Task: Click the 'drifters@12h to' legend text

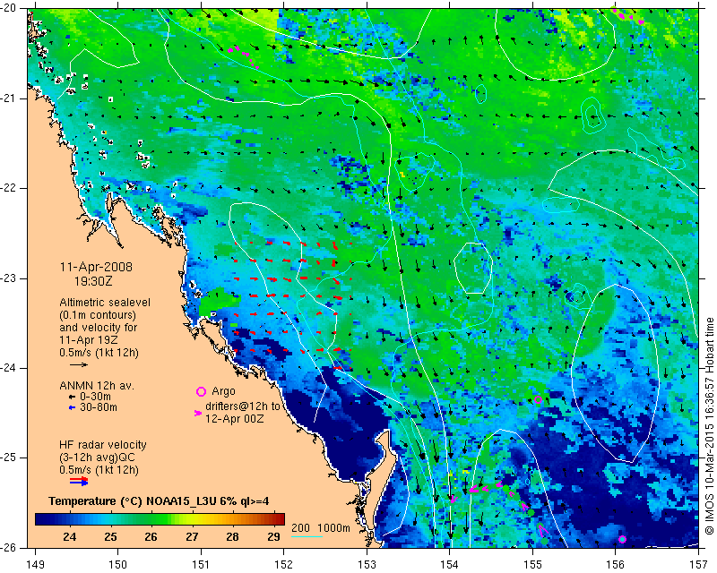Action: click(x=242, y=406)
